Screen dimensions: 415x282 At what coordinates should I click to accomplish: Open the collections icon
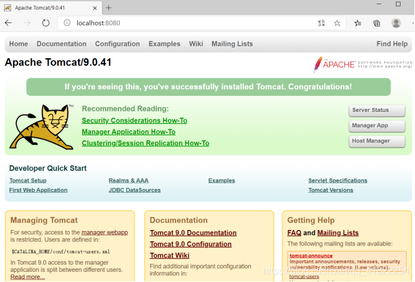coord(377,23)
